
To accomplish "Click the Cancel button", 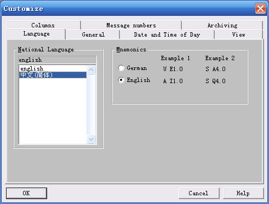I will (199, 193).
